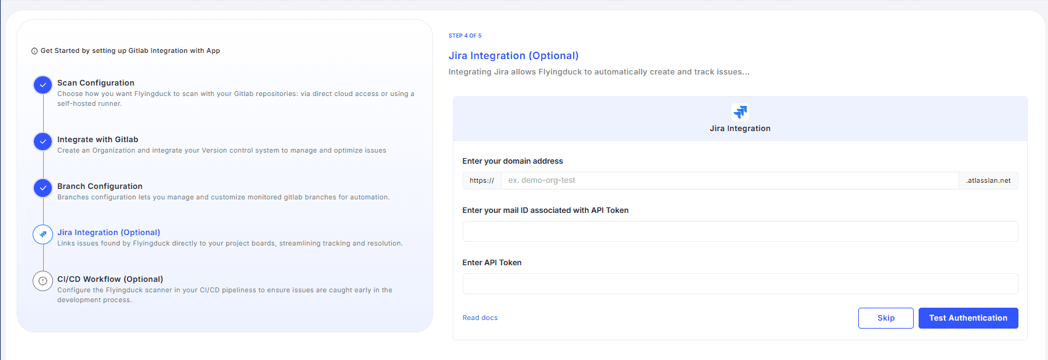Click 'Create an Organization and integrate' description

point(222,150)
